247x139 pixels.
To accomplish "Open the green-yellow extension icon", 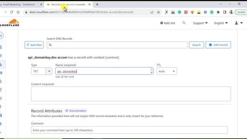I will point(199,12).
